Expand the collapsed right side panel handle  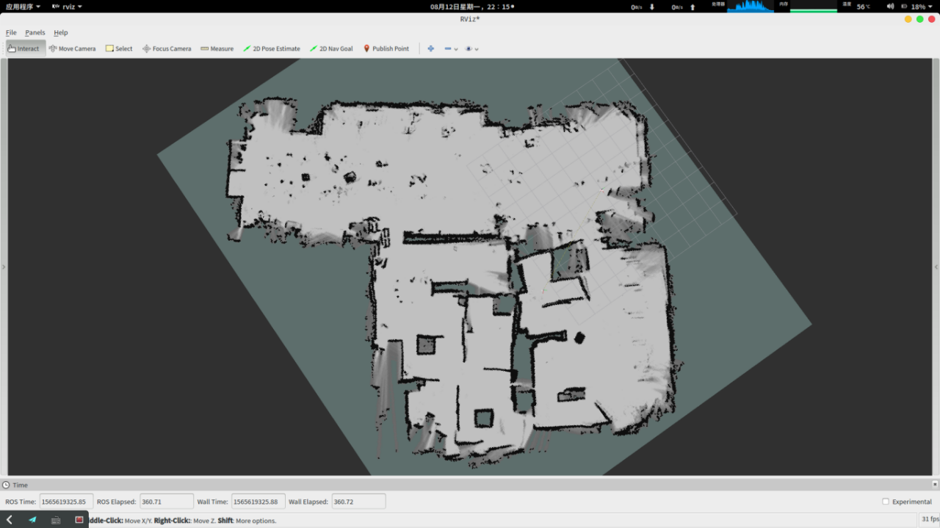936,267
